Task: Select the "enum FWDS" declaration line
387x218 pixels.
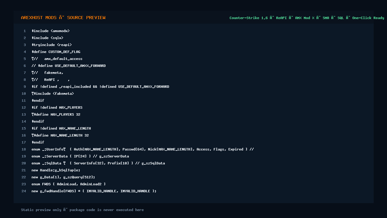Action: 69,184
